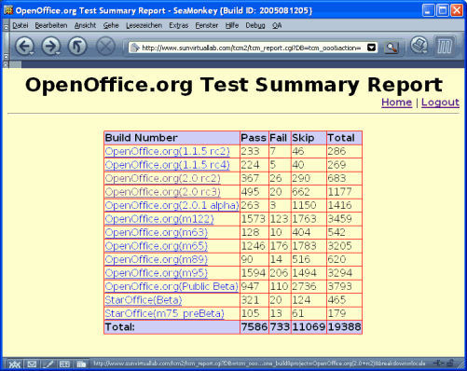
Task: Follow the Logout link
Action: [x=440, y=103]
